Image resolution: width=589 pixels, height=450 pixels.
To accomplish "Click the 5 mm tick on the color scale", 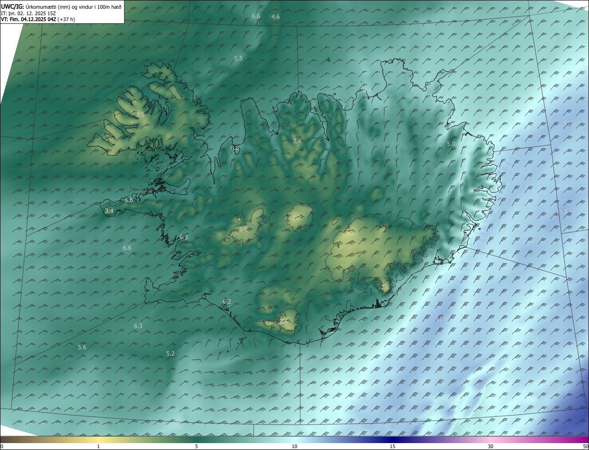I will pos(196,446).
